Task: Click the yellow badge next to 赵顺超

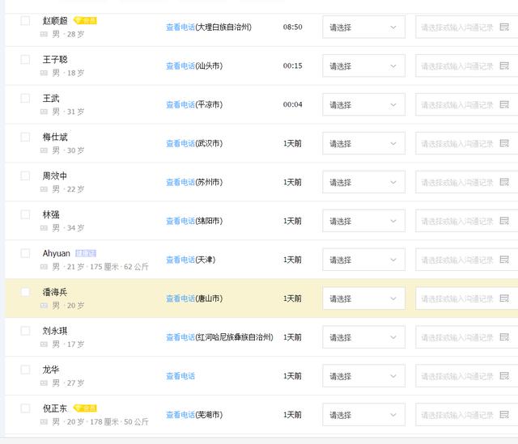Action: (x=85, y=20)
